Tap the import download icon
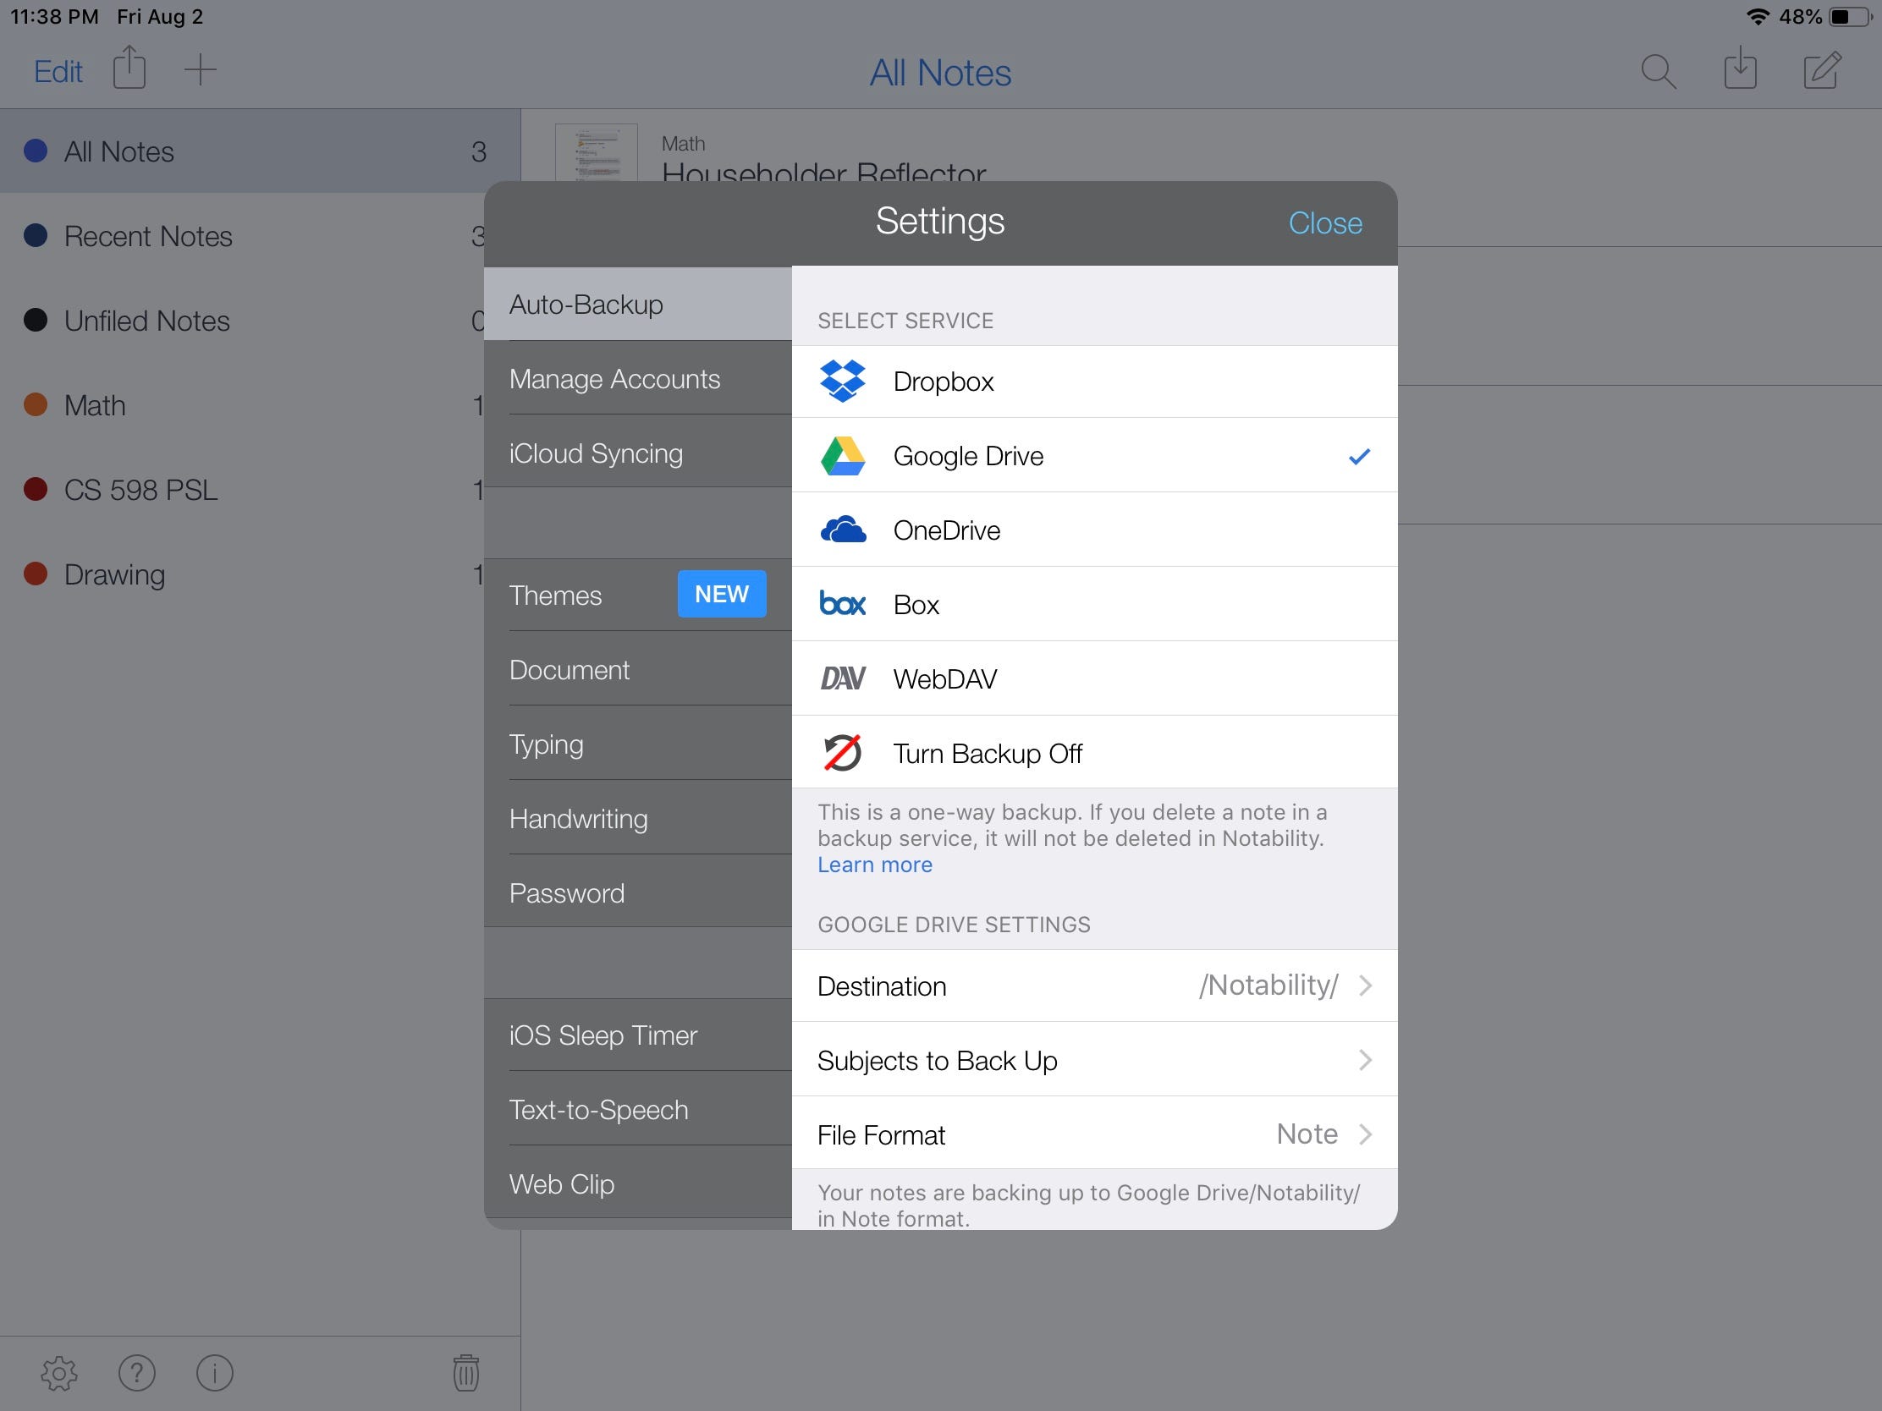This screenshot has height=1411, width=1882. 1740,69
